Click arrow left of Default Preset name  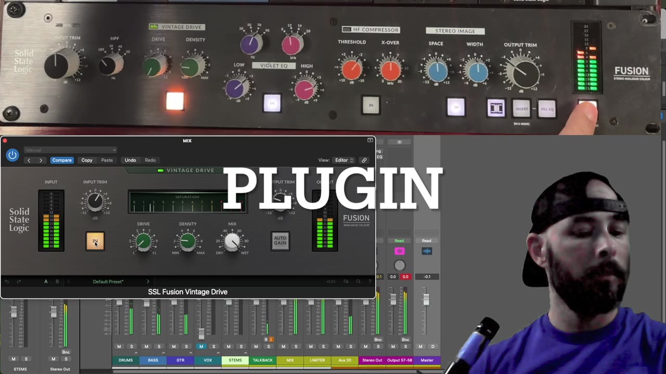69,282
